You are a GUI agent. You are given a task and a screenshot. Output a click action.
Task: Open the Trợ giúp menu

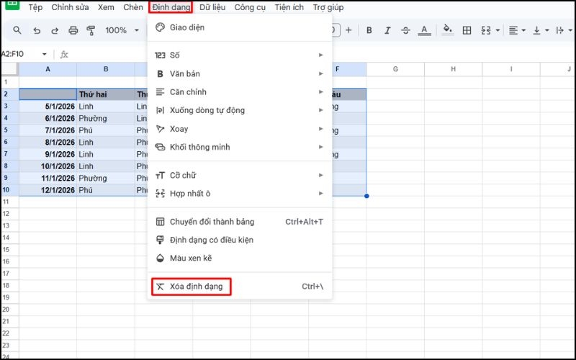328,7
